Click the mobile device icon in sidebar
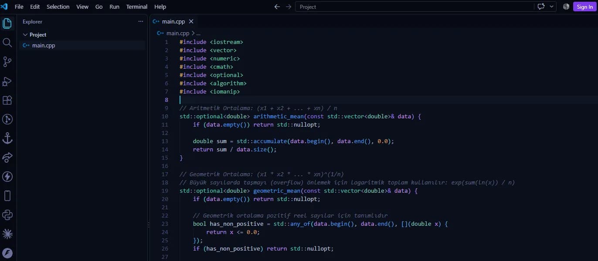Viewport: 598px width, 261px height. click(x=7, y=196)
